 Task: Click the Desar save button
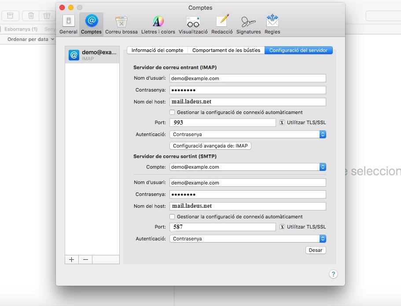pyautogui.click(x=315, y=250)
